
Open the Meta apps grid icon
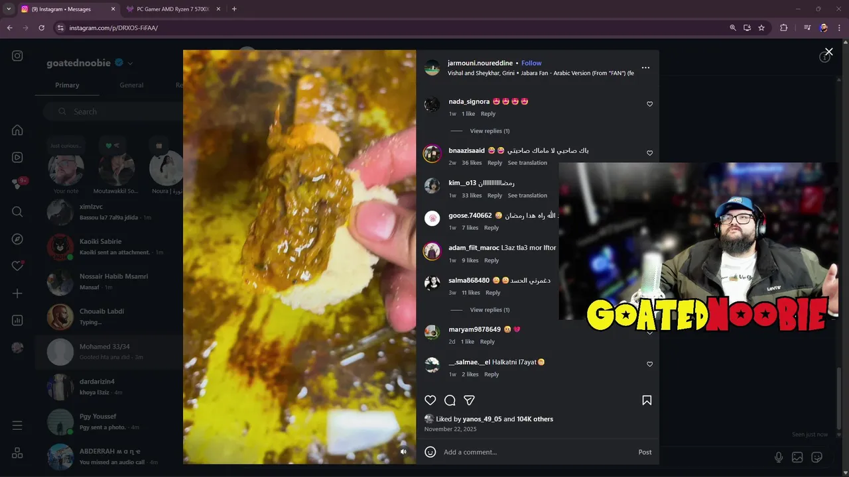(17, 453)
